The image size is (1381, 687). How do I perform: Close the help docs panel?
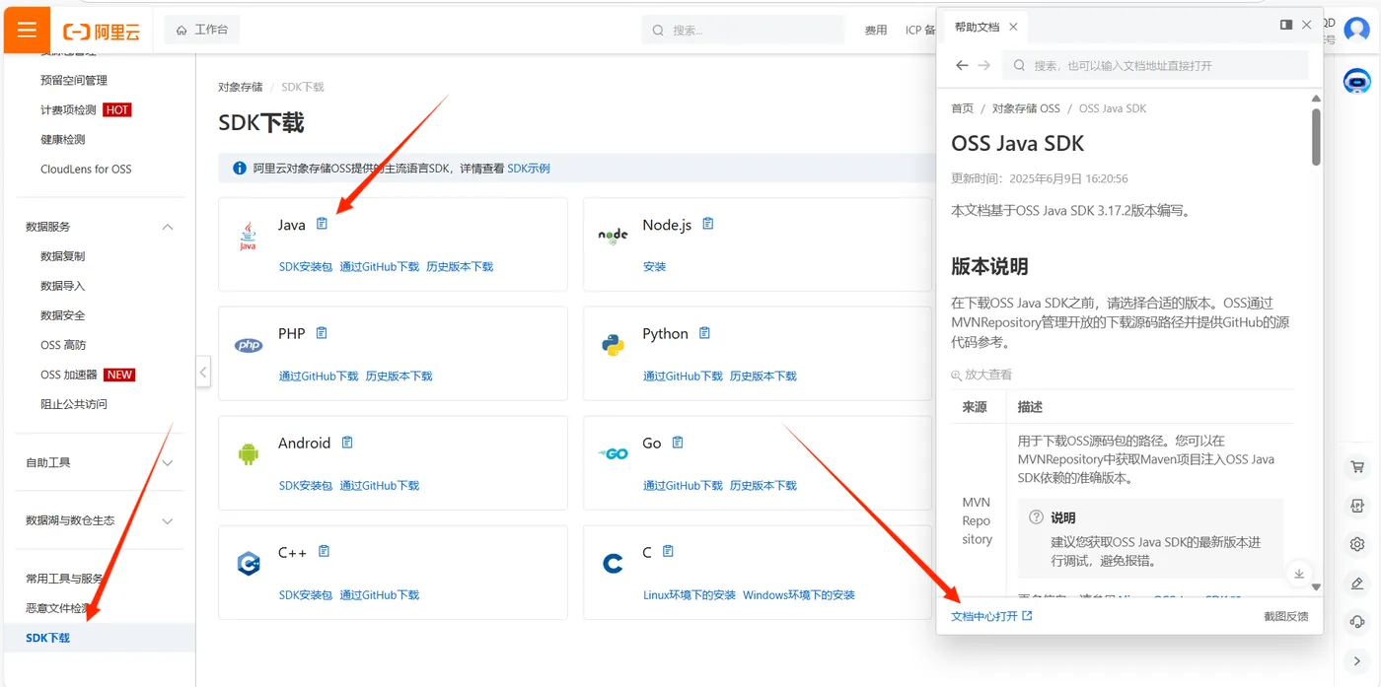click(x=1307, y=25)
